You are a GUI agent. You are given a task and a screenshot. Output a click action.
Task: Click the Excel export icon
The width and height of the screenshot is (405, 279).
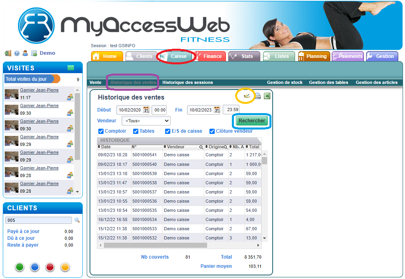267,96
